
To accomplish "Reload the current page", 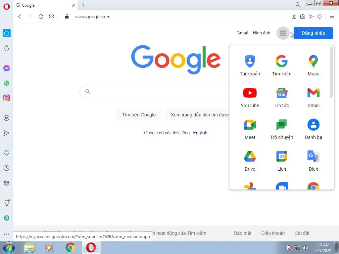I will point(41,17).
